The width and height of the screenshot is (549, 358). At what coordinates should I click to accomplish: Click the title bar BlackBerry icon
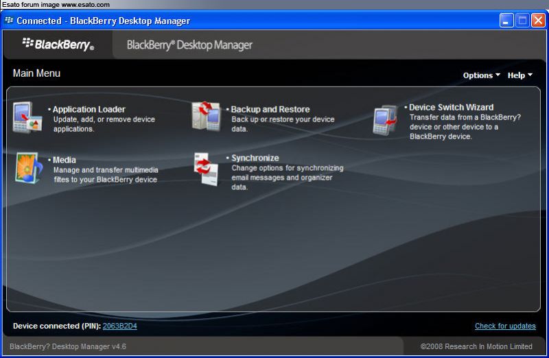tap(9, 21)
